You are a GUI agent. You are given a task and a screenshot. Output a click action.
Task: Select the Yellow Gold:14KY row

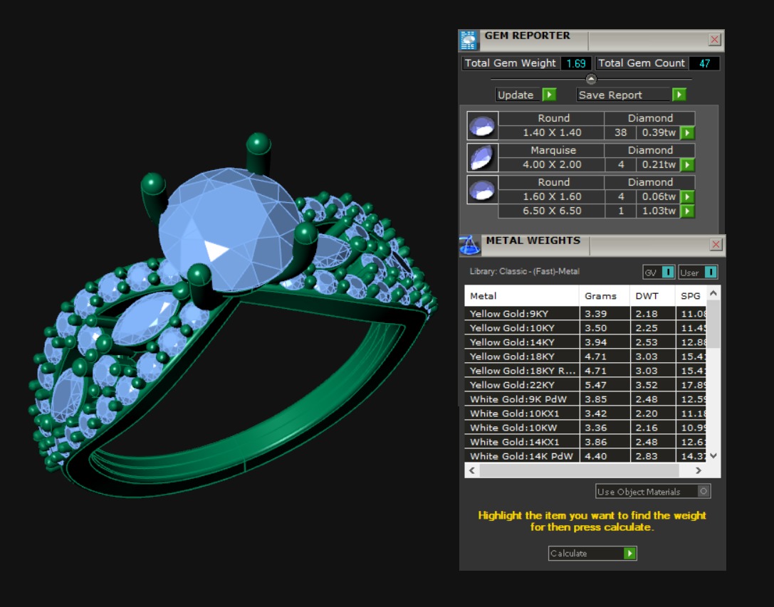[585, 342]
